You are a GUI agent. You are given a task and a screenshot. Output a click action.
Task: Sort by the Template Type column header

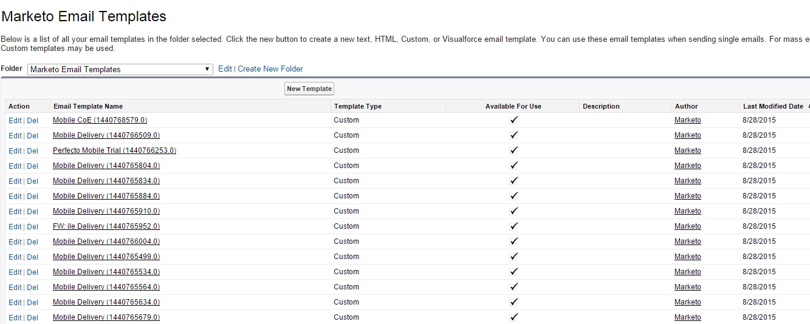(x=358, y=106)
